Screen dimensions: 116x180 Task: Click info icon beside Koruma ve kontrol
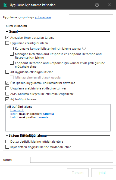pyautogui.click(x=84, y=48)
